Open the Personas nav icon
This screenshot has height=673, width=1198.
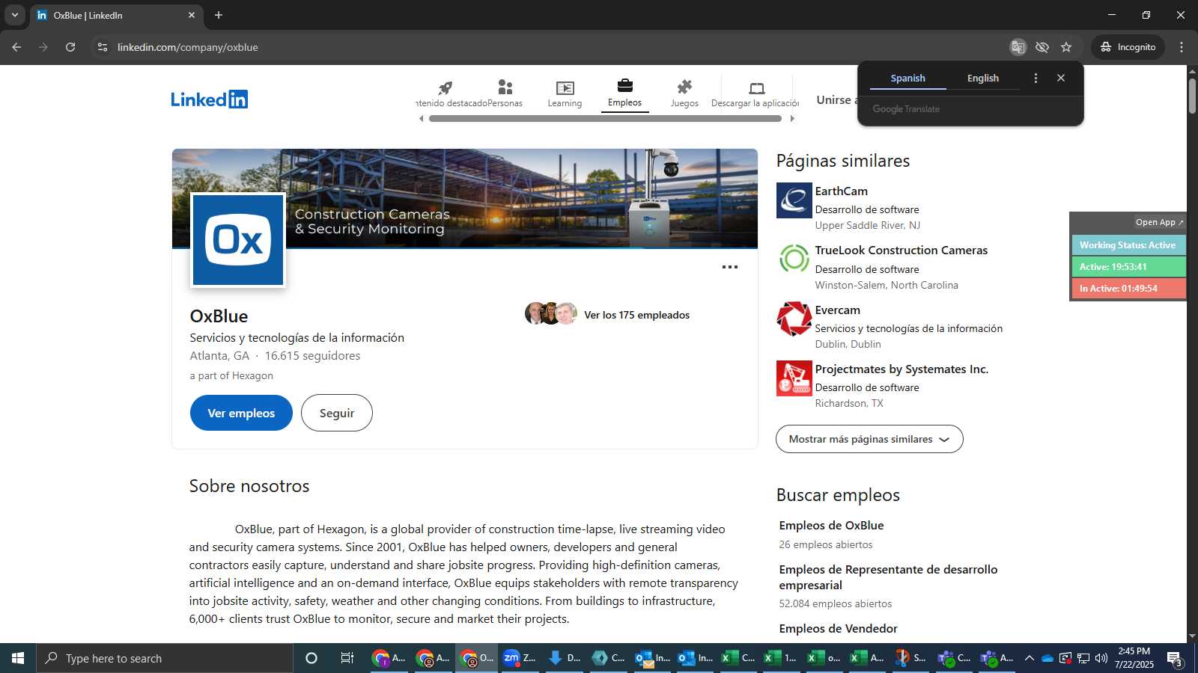[505, 87]
